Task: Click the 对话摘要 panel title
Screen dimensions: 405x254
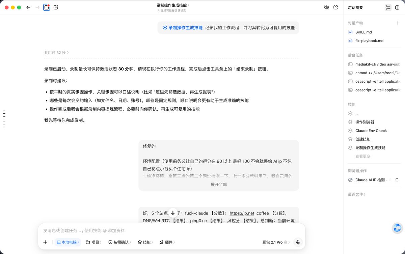Action: click(x=355, y=7)
